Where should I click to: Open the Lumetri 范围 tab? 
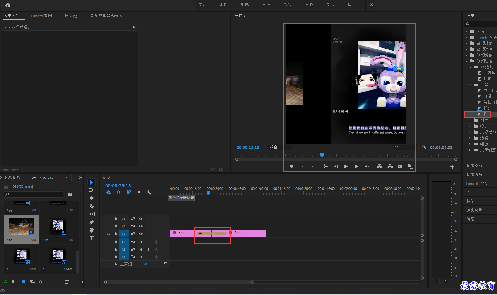point(41,16)
